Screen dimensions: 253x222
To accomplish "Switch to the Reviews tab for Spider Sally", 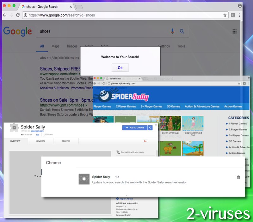I will pos(40,141).
